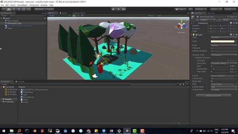The image size is (238, 134).
Task: Adjust the shadow Bias slider
Action: click(x=220, y=66)
